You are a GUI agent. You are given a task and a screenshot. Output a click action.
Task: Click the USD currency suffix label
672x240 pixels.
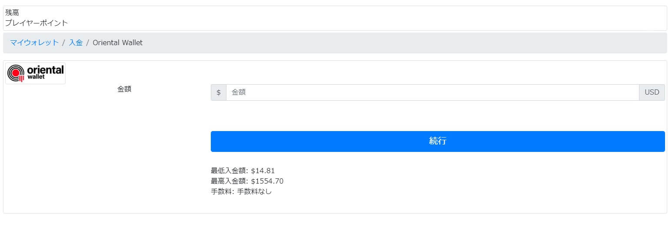pyautogui.click(x=652, y=92)
